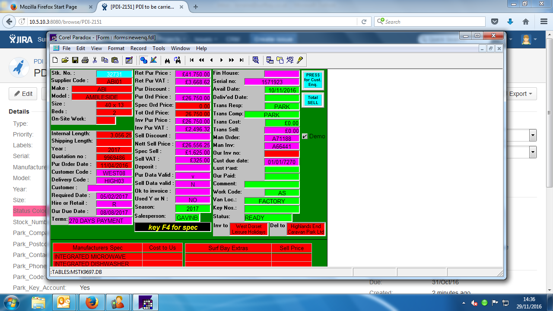Click the Firefox back arrow button
This screenshot has height=311, width=553.
click(x=10, y=22)
